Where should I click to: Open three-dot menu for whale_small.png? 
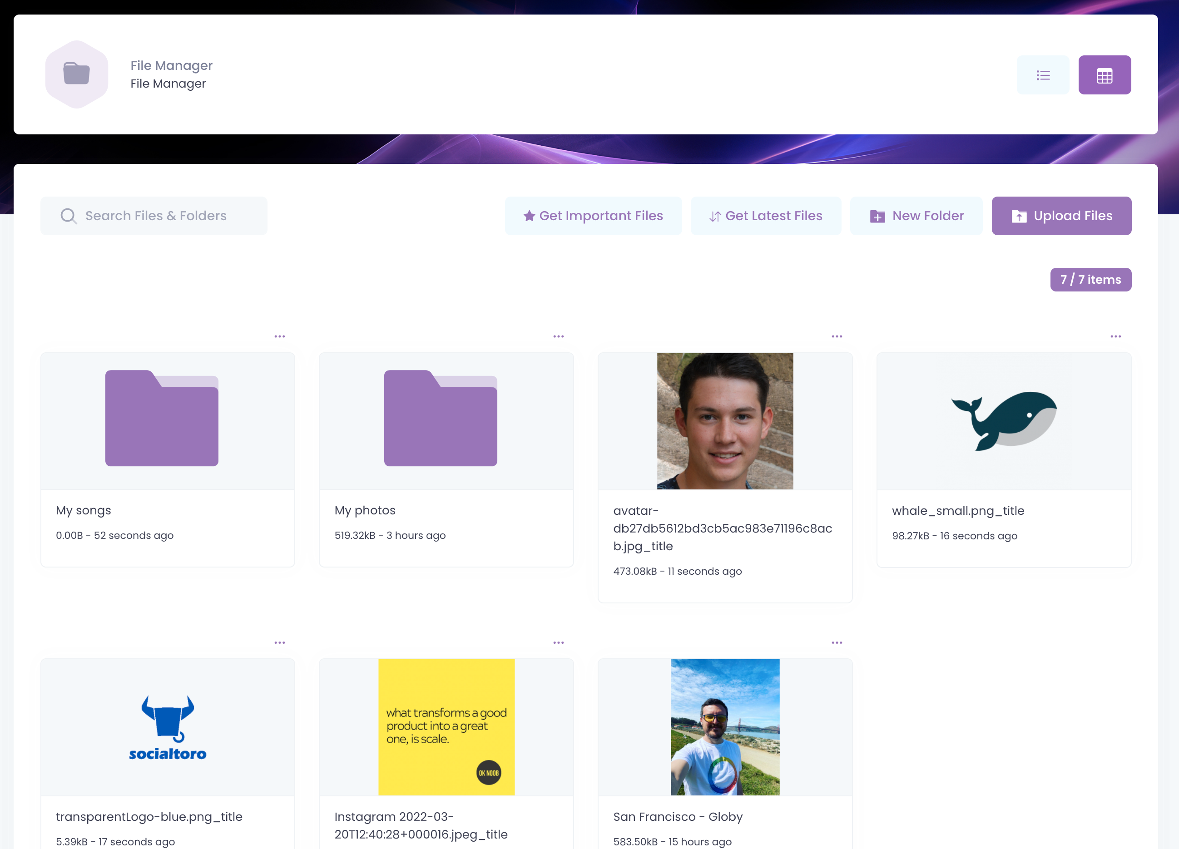pos(1115,337)
